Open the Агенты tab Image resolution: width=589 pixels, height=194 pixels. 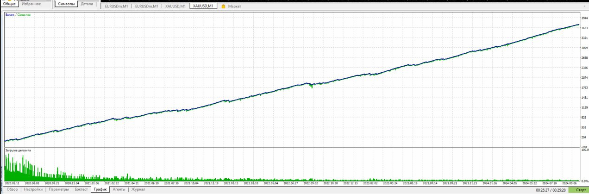(119, 189)
